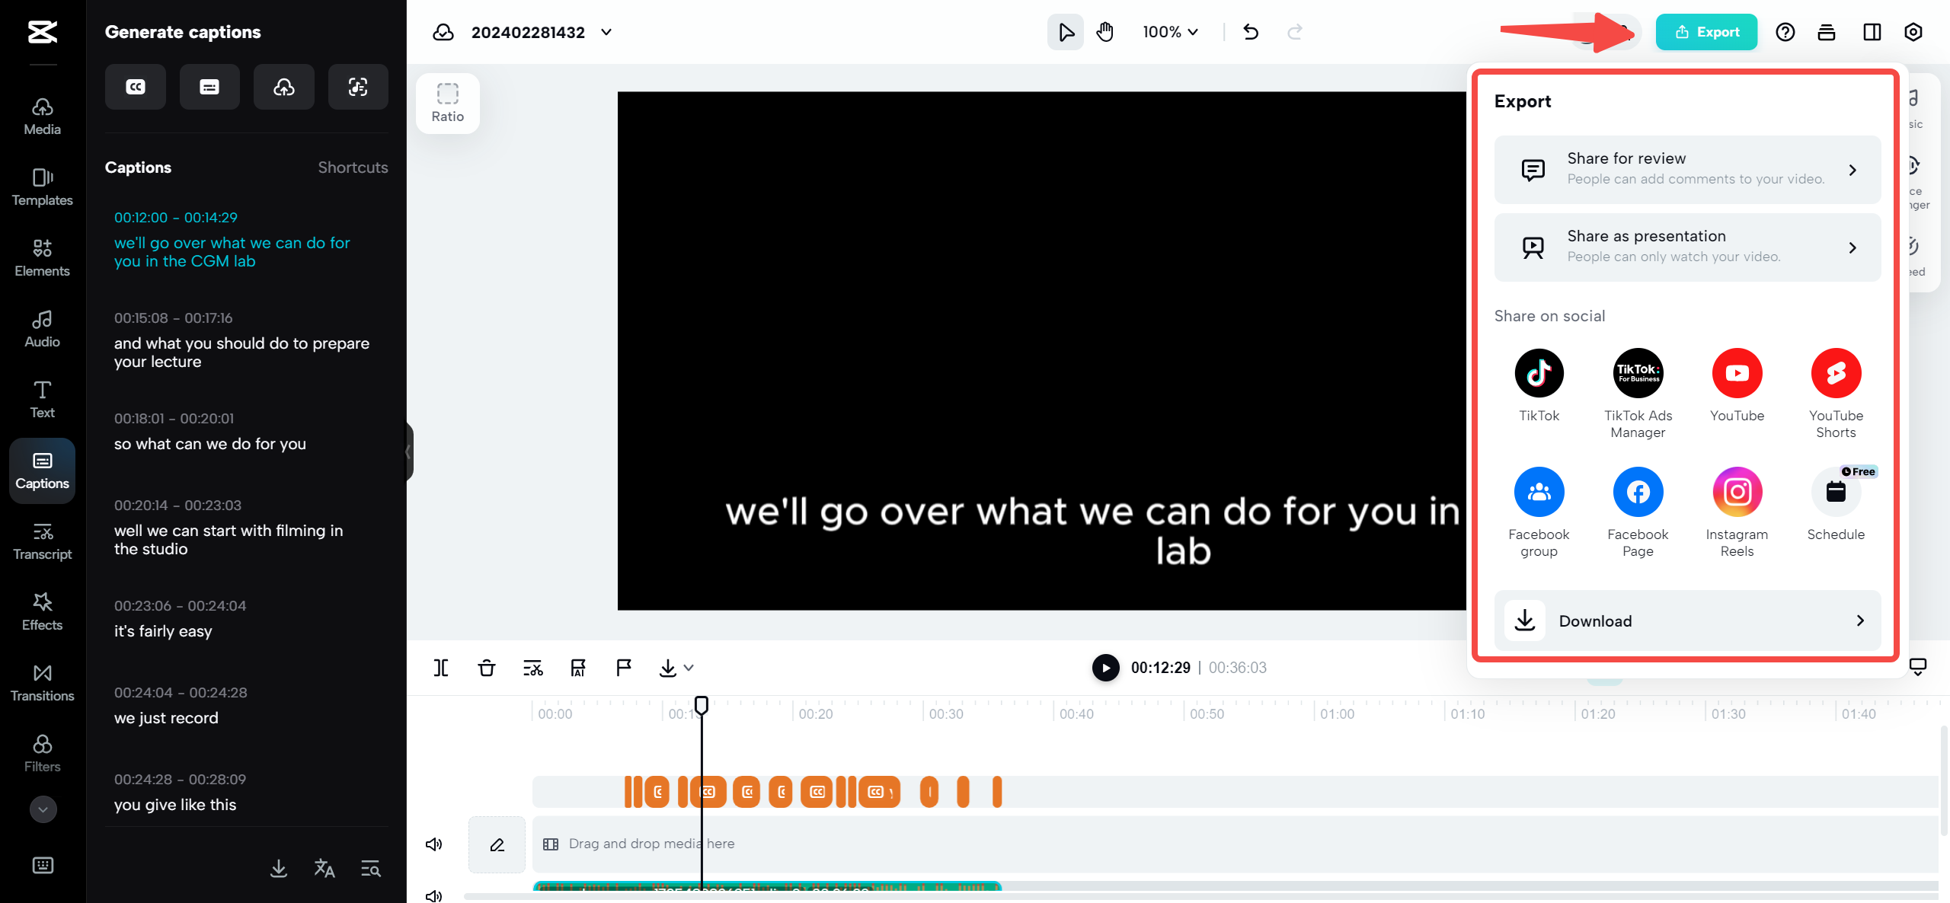Image resolution: width=1950 pixels, height=903 pixels.
Task: Open caption translation at panel bottom
Action: coord(324,868)
